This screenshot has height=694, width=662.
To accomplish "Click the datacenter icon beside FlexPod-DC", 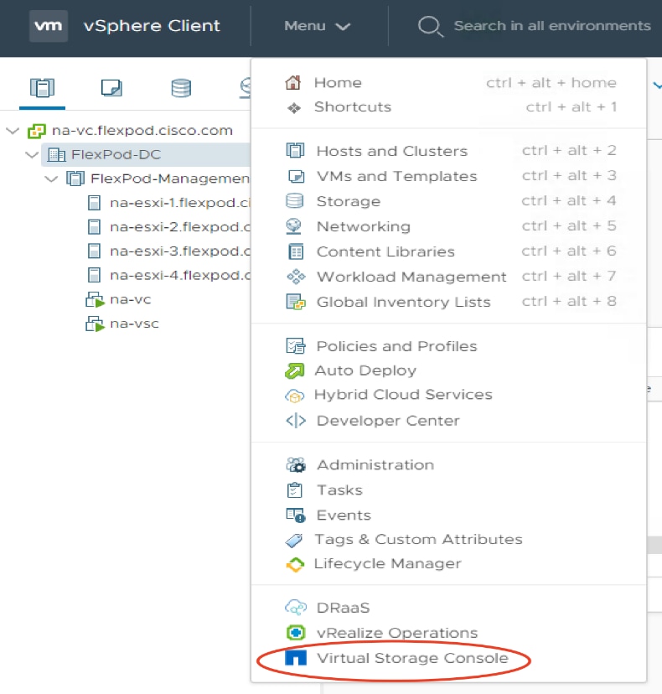I will [56, 155].
